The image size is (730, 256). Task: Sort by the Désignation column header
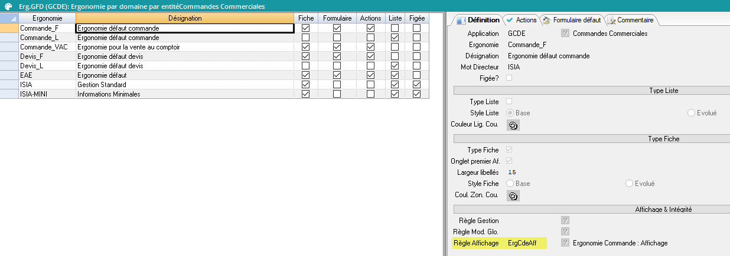(185, 18)
